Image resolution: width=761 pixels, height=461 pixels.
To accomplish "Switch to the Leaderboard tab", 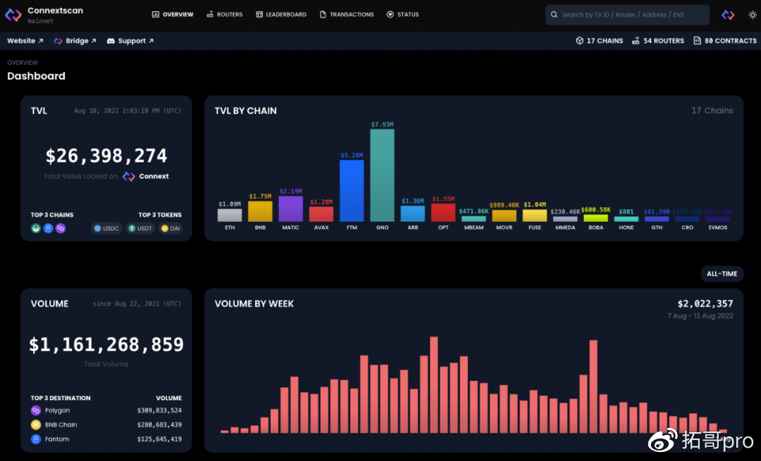I will pyautogui.click(x=280, y=15).
